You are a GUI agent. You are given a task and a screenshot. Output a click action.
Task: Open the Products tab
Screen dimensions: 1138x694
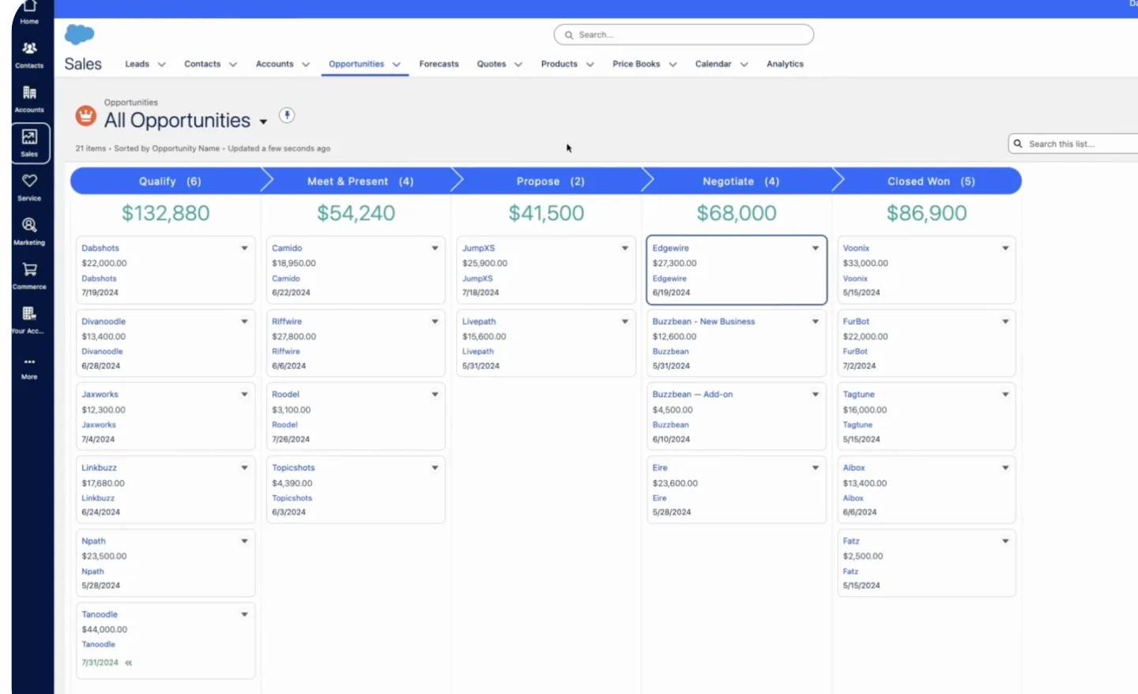pyautogui.click(x=559, y=64)
